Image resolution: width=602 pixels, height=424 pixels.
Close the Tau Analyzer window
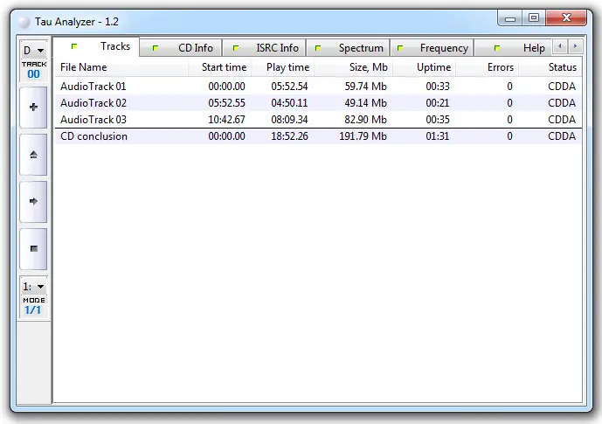(x=566, y=18)
